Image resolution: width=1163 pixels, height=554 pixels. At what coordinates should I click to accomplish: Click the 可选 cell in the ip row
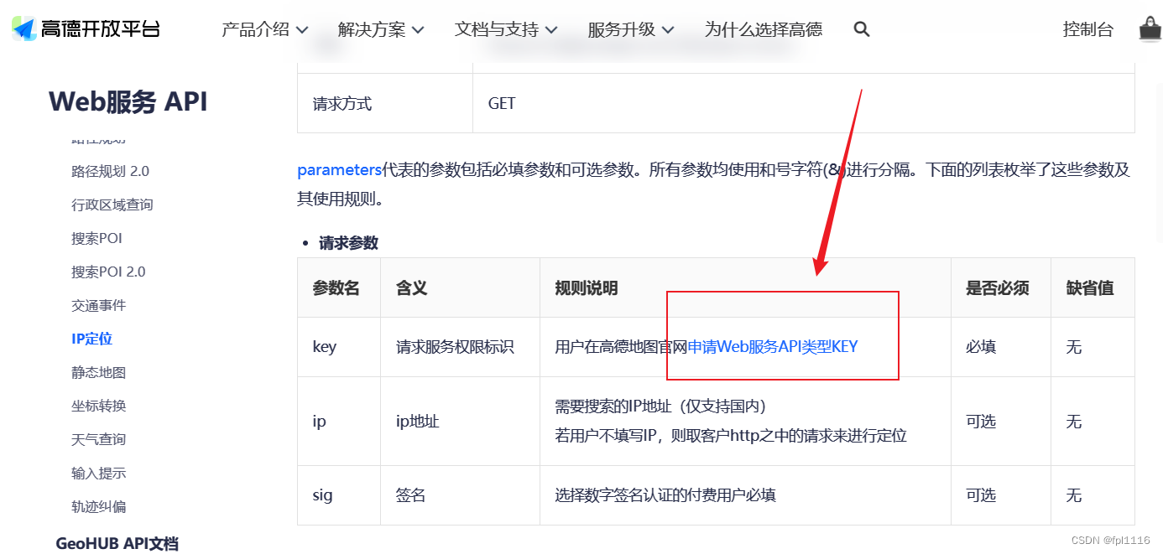coord(1001,422)
